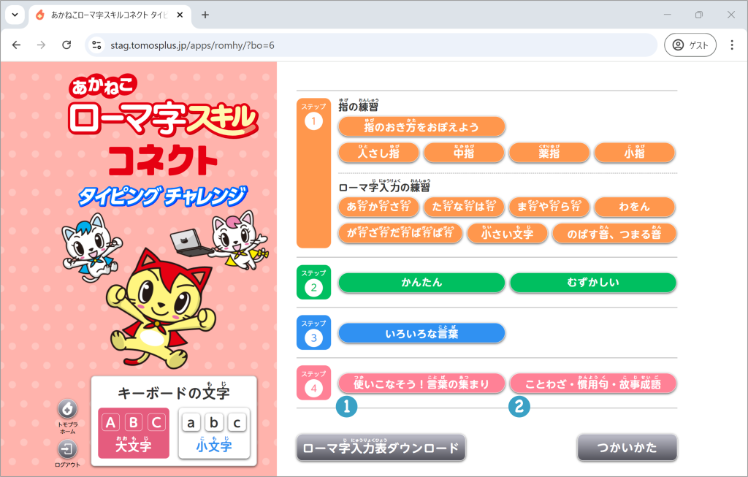Close the あかねこローマ字スキルコネクト tab
Viewport: 748px width, 477px height.
coord(180,15)
